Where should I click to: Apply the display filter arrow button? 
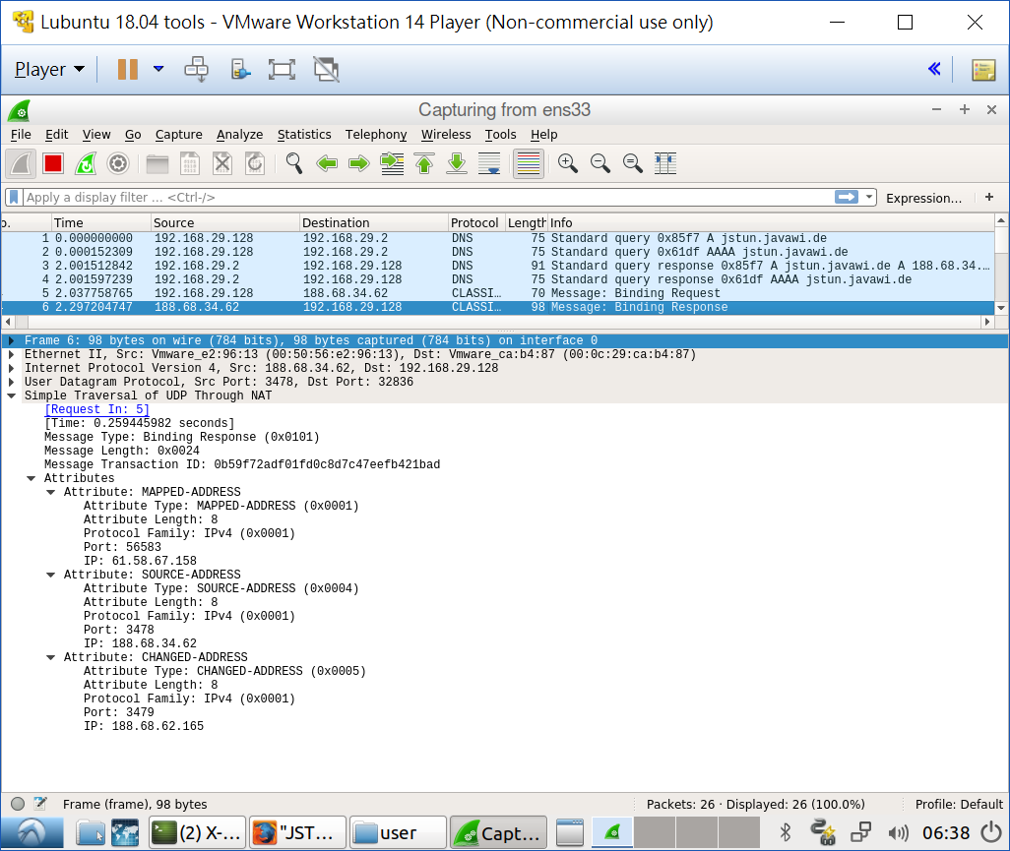[x=847, y=197]
